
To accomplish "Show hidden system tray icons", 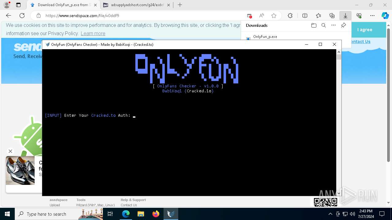I will coord(330,214).
